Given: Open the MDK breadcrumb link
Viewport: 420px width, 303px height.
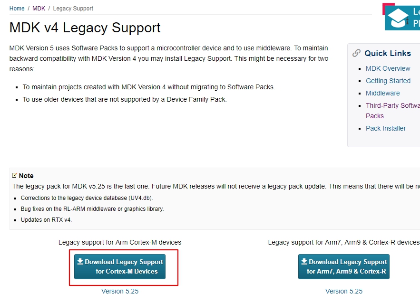Looking at the screenshot, I should (x=39, y=8).
